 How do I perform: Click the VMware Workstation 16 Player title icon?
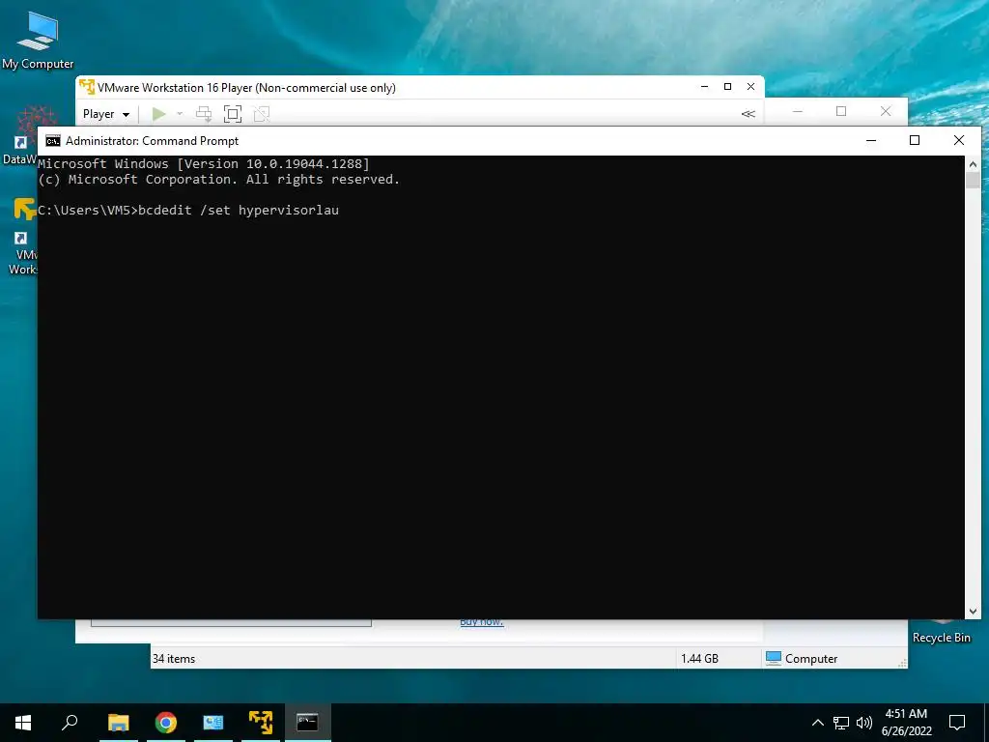[x=87, y=87]
